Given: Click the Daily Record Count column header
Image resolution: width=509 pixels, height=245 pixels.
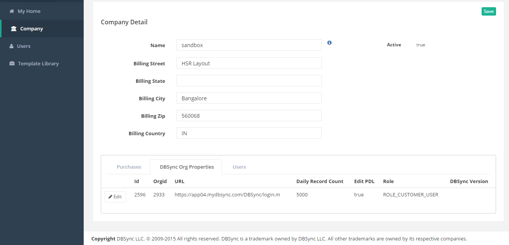Looking at the screenshot, I should tap(320, 182).
